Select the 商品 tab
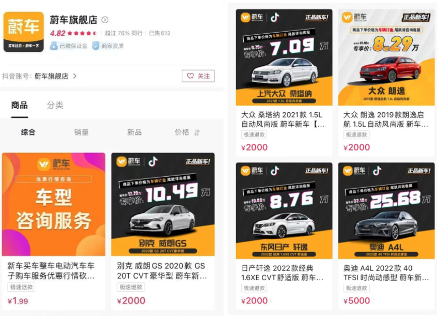 click(x=20, y=105)
